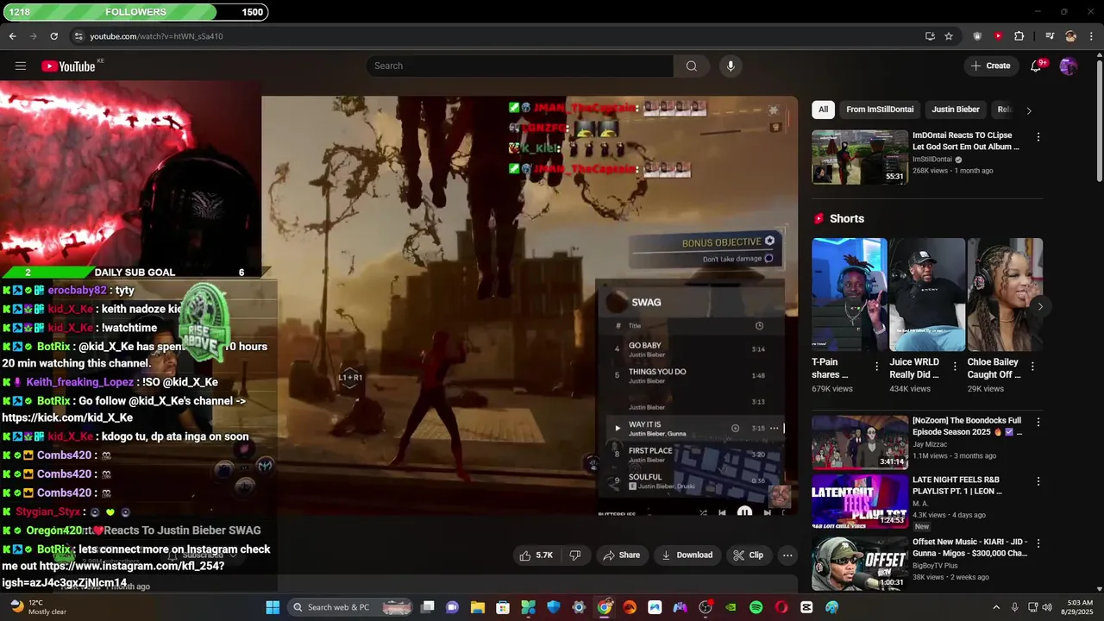Open more actions three-dot under video
The height and width of the screenshot is (621, 1104).
(x=787, y=555)
